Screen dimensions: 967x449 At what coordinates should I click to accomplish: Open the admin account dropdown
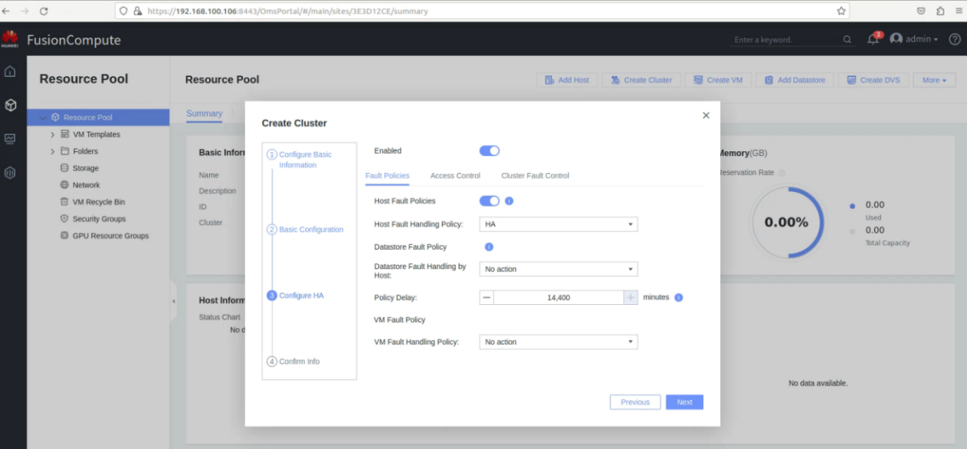pyautogui.click(x=921, y=39)
